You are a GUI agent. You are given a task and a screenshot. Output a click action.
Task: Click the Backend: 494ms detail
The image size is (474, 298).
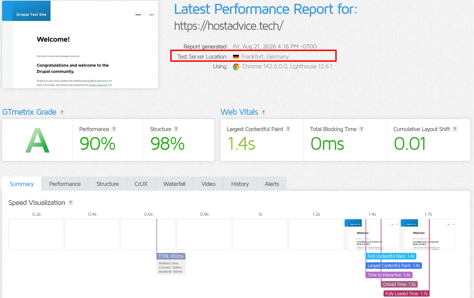click(x=170, y=272)
